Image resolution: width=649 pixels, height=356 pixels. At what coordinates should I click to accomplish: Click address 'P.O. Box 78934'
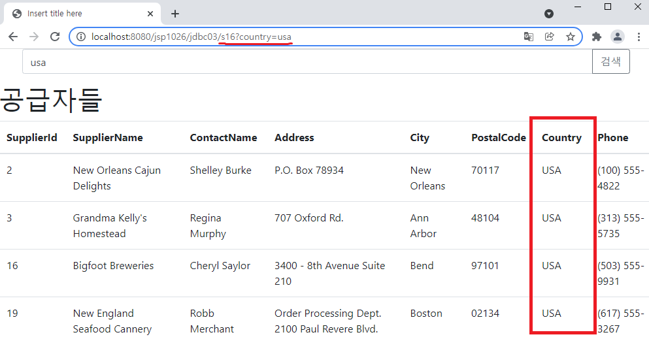coord(309,170)
